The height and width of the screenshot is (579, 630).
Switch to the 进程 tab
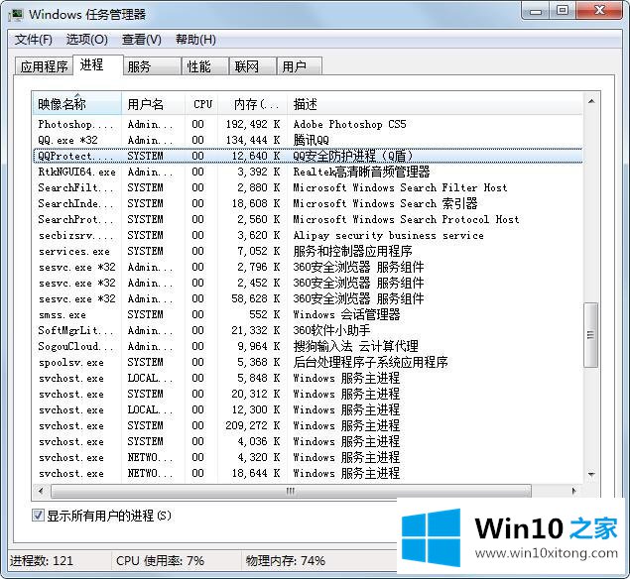click(x=97, y=65)
